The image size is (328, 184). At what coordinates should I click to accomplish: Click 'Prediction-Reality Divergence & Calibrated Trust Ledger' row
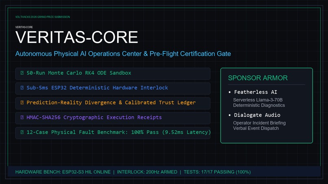click(113, 103)
